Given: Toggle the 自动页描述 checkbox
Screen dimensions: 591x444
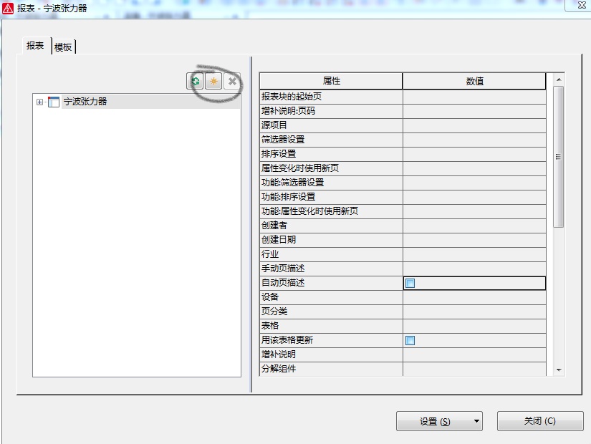Looking at the screenshot, I should tap(410, 283).
